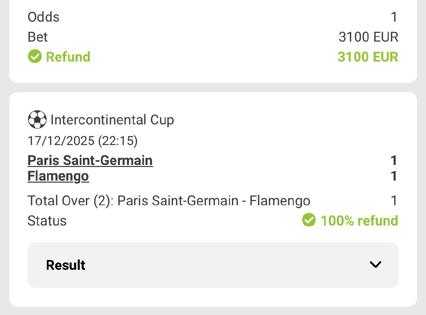
Task: Select the Total Over (2) bet description
Action: pos(169,201)
